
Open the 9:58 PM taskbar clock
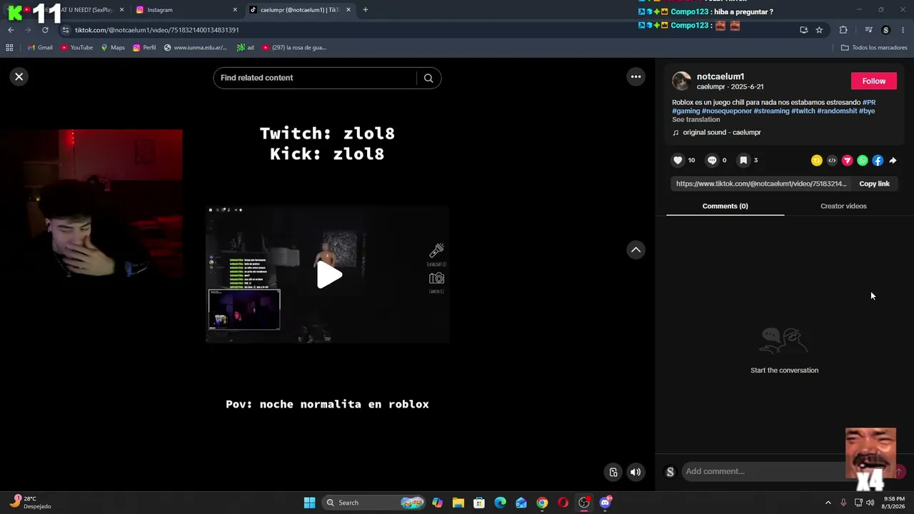pyautogui.click(x=894, y=503)
